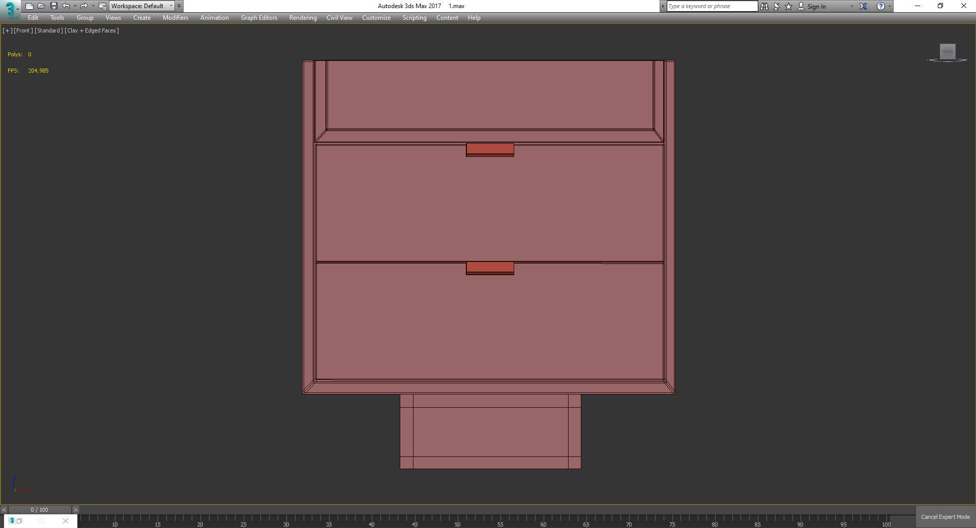The width and height of the screenshot is (976, 528).
Task: Open the Civil View menu
Action: [x=339, y=18]
